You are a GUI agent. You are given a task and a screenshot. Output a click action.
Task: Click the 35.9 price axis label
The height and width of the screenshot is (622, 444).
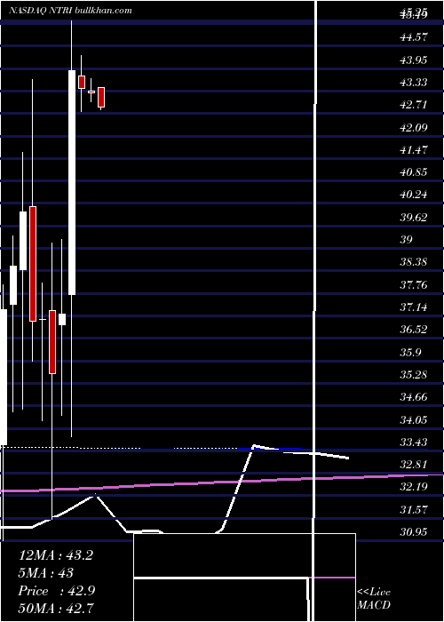[410, 352]
